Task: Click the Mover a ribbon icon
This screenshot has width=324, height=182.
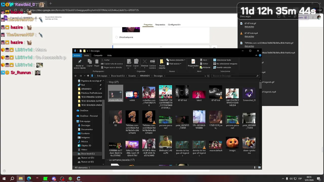Action: click(x=129, y=61)
